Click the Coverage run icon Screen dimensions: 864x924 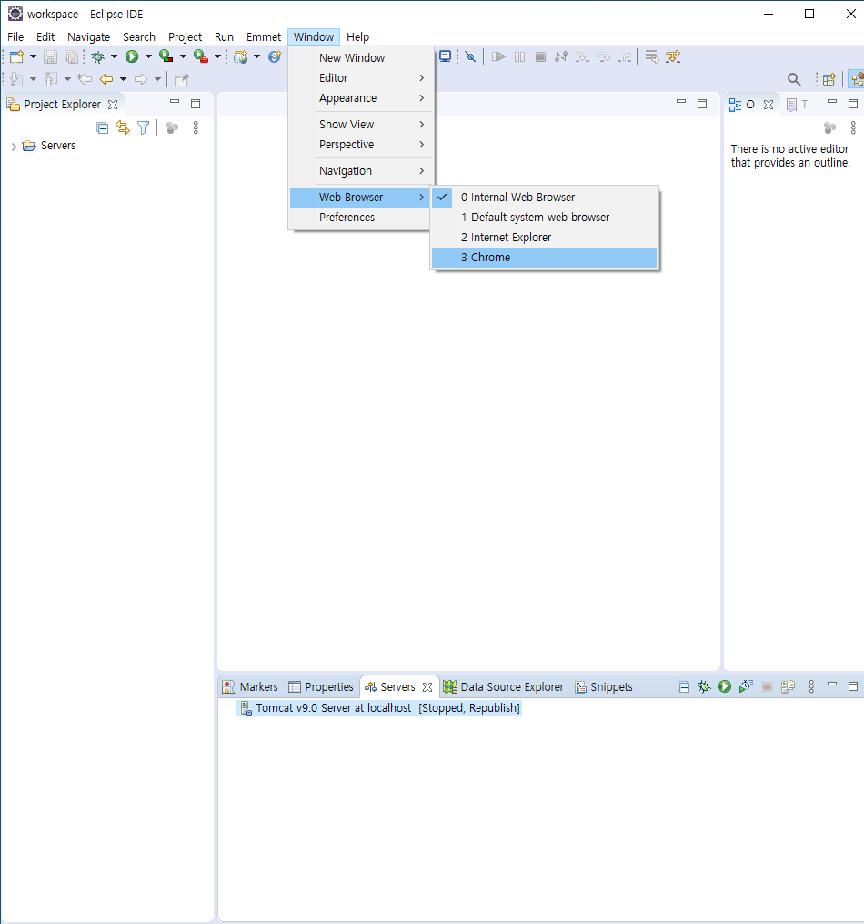point(166,56)
